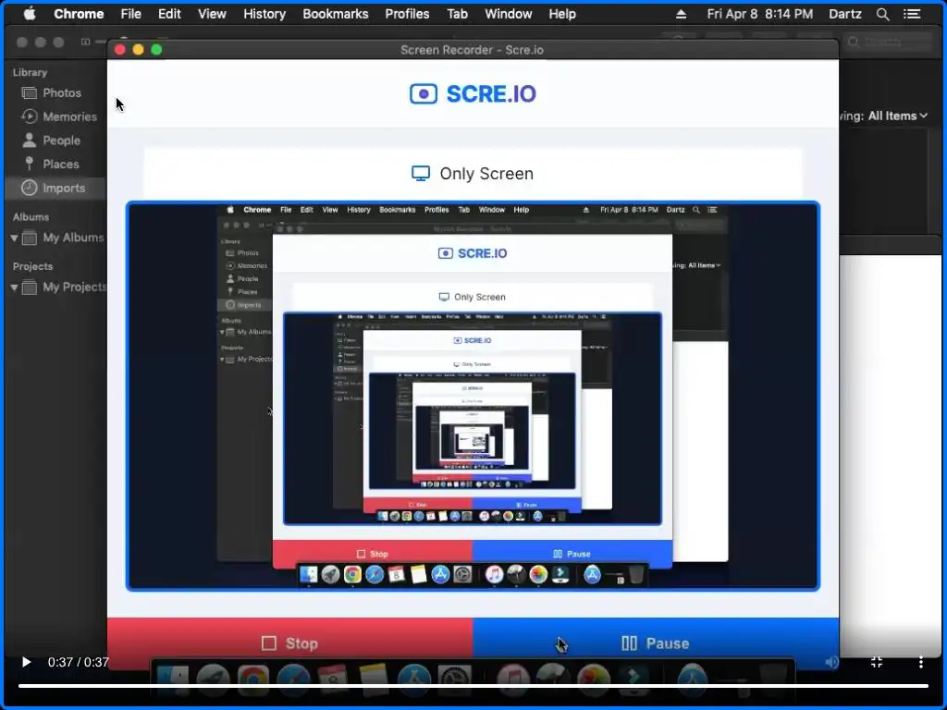Open Trash in the main Dock
Viewport: 947px width, 710px height.
[x=773, y=679]
